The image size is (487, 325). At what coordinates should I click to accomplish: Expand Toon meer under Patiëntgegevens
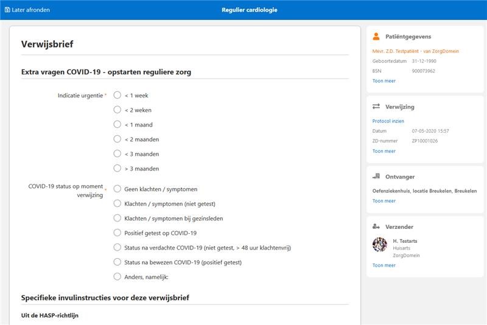click(x=384, y=80)
